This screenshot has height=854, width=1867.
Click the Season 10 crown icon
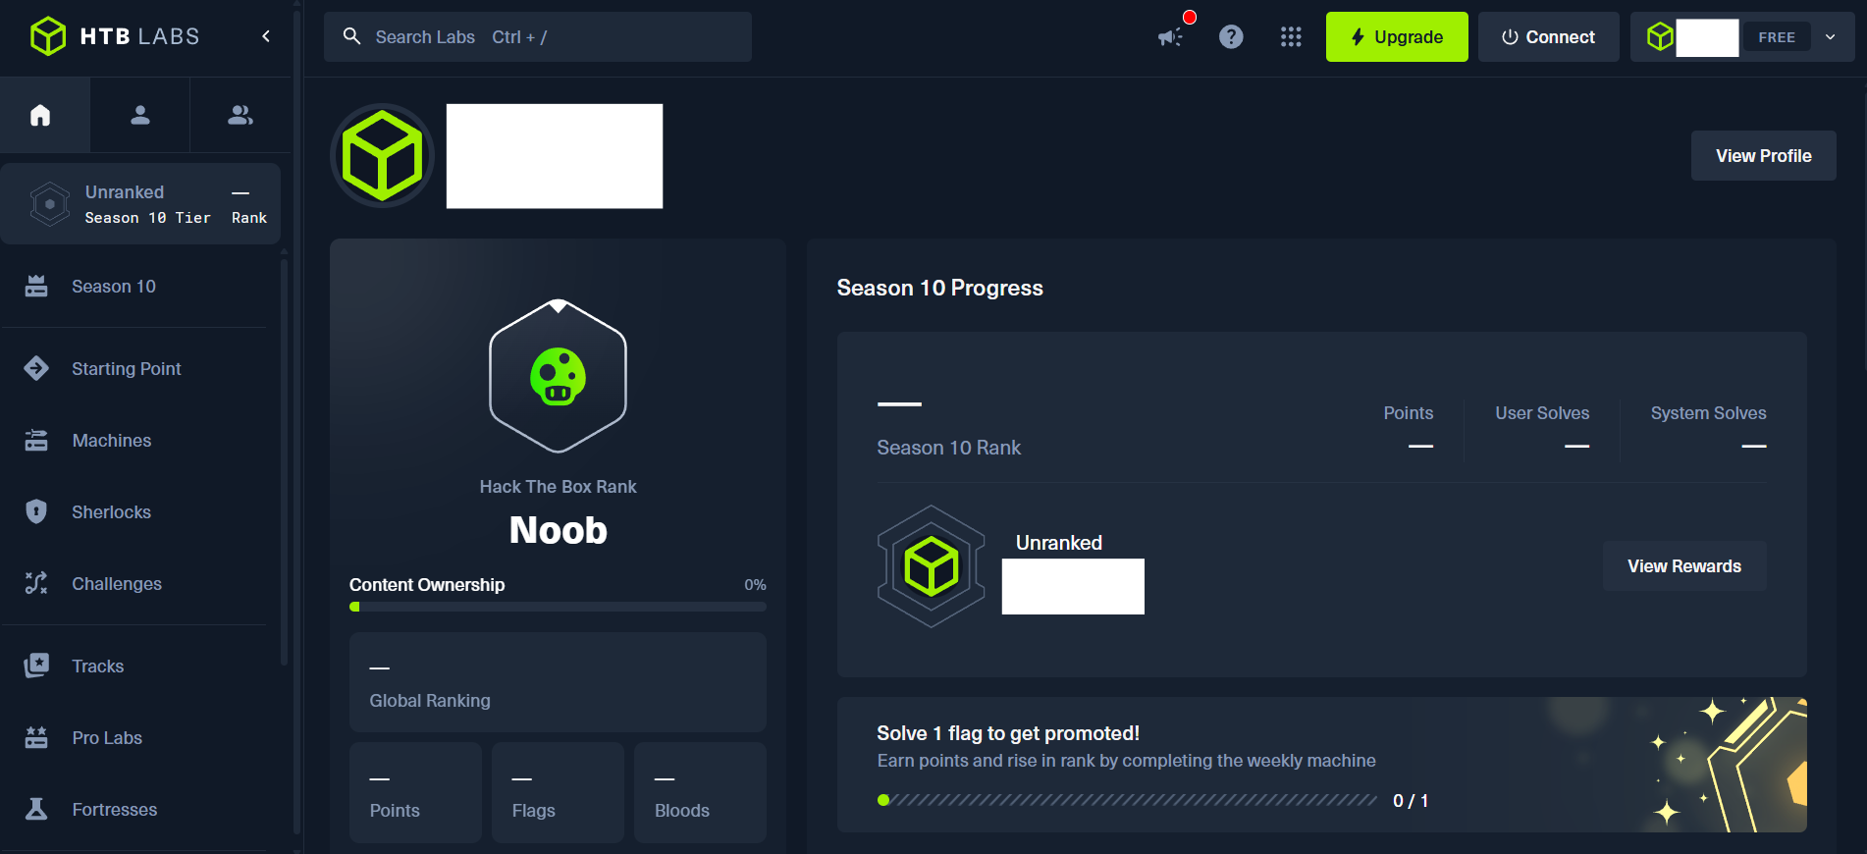36,287
